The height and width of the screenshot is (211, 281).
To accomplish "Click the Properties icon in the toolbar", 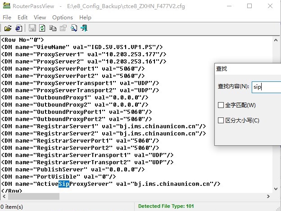I will tap(63, 28).
